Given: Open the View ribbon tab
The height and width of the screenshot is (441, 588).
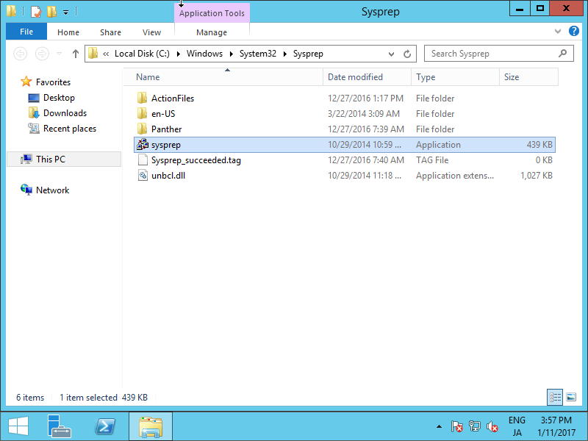Looking at the screenshot, I should [x=151, y=32].
